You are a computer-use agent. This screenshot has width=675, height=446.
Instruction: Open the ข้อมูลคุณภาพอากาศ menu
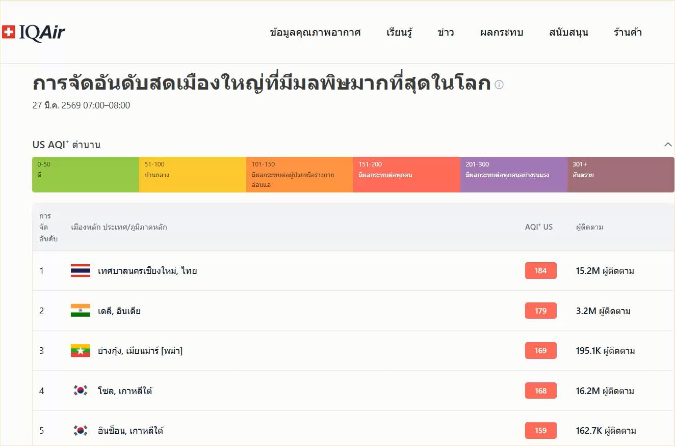click(x=315, y=33)
